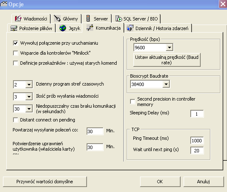Click Powtarzaj wysyłanie poleceń minutes field
The height and width of the screenshot is (192, 227).
[x=95, y=131]
